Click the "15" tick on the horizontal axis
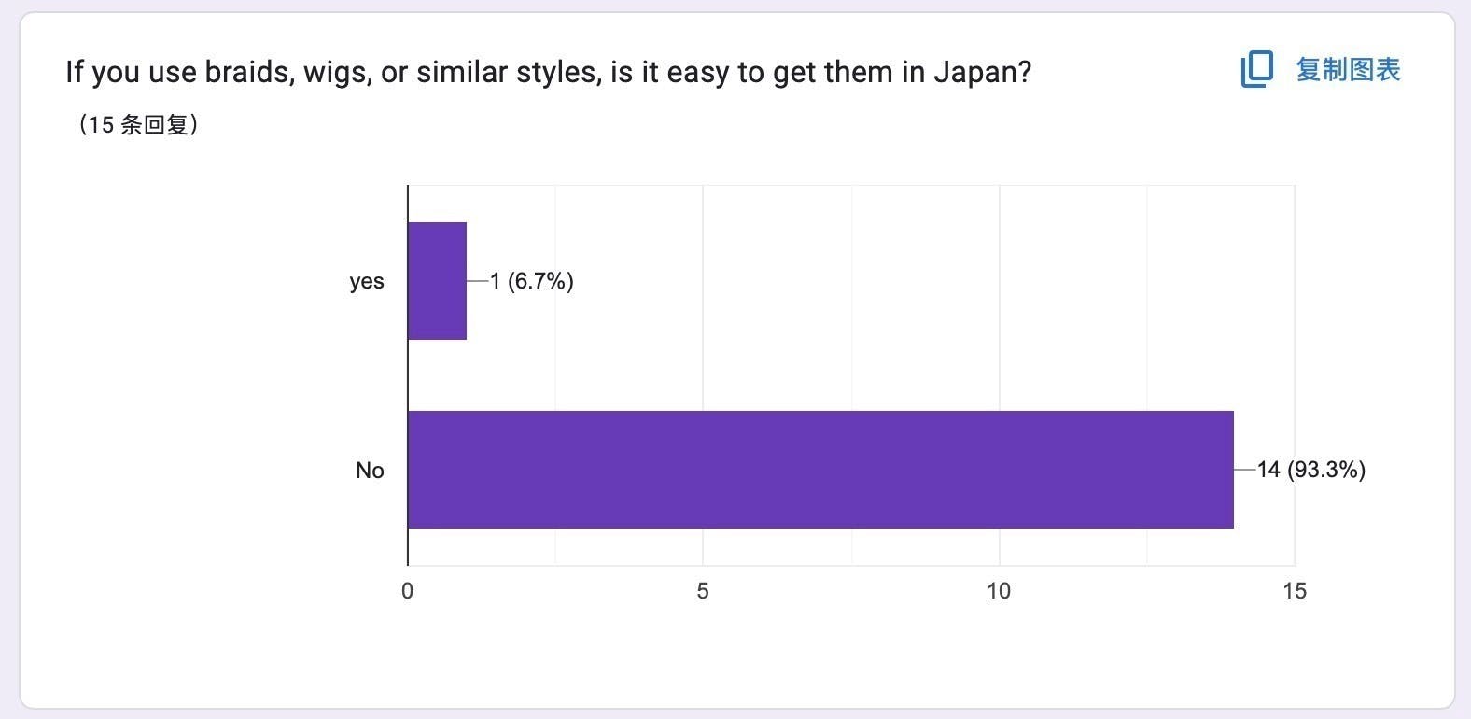The height and width of the screenshot is (719, 1471). (1295, 591)
